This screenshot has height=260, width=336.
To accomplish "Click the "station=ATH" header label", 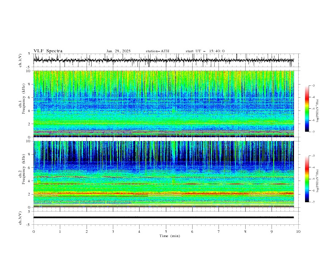I will click(157, 51).
